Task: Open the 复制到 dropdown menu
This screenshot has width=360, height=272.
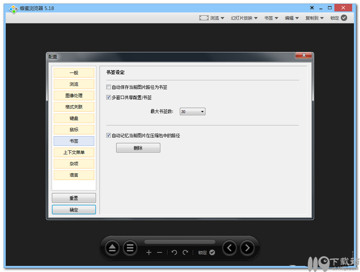Action: [313, 18]
